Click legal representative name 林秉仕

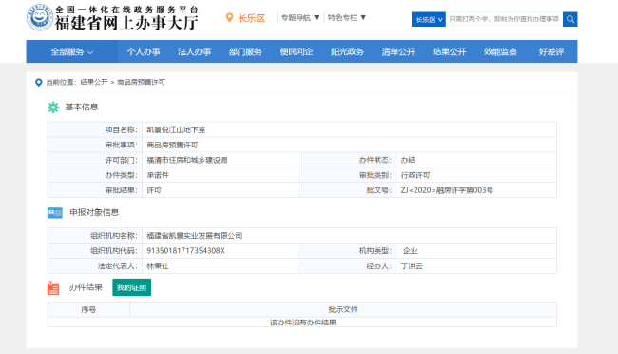point(158,266)
